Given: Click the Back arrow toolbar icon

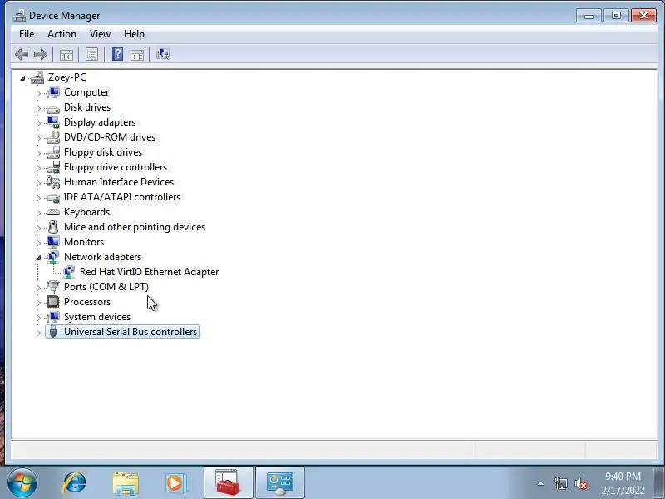Looking at the screenshot, I should 22,54.
